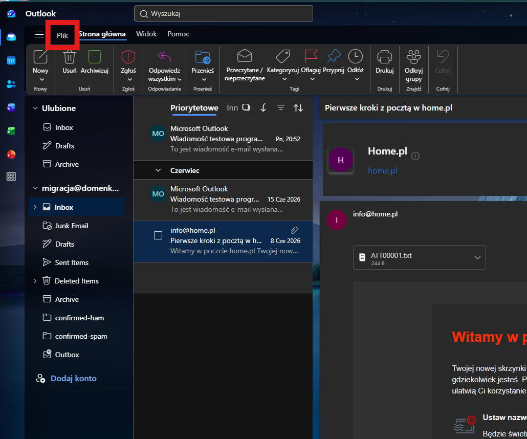Open the Oflaguj dropdown chevron
The width and height of the screenshot is (527, 439).
pyautogui.click(x=312, y=79)
